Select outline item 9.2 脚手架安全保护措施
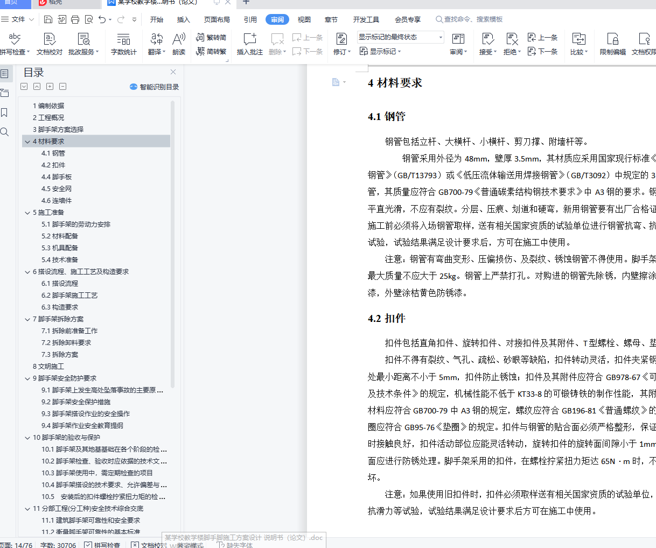 tap(76, 402)
